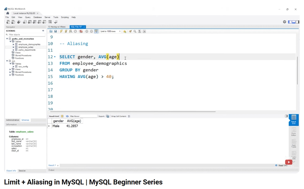The width and height of the screenshot is (304, 189).
Task: Search table data icon in main toolbar
Action: click(50, 22)
